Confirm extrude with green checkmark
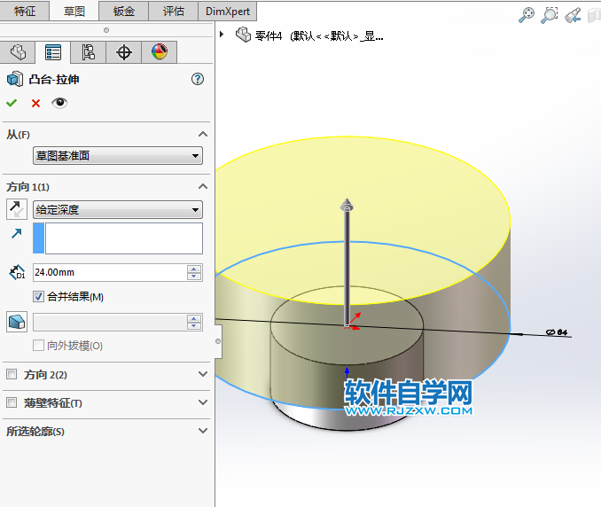601x507 pixels. coord(12,103)
